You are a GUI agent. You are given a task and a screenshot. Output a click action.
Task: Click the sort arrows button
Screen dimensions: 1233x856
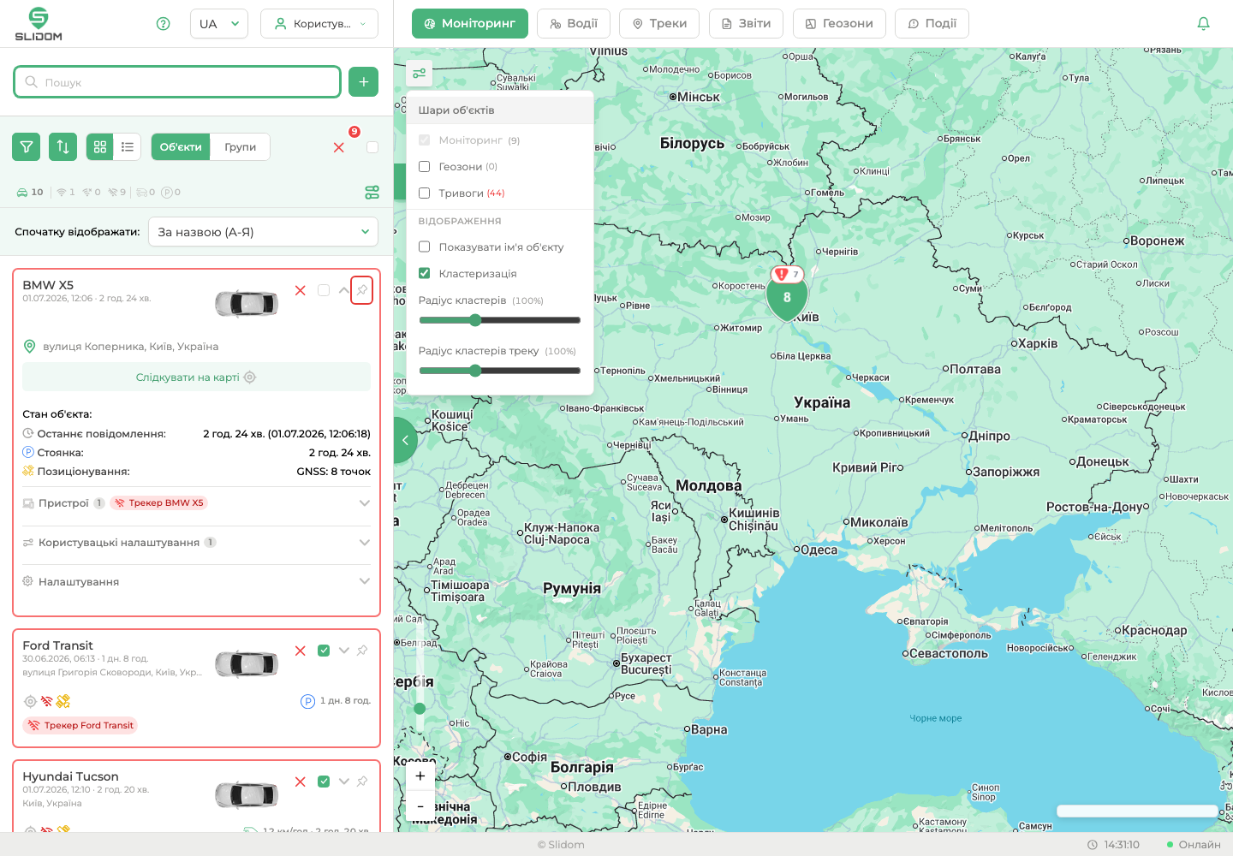(x=63, y=147)
